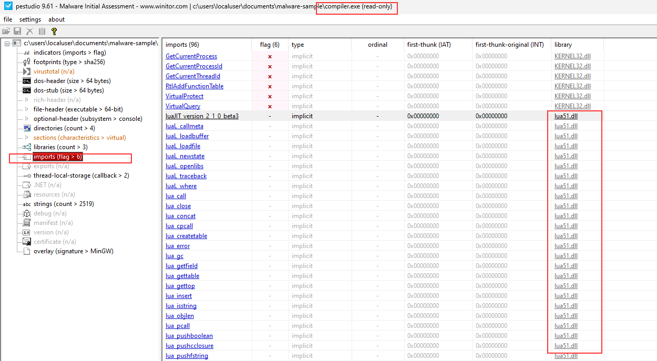Click the virustotal icon in tree
657x361 pixels.
26,71
